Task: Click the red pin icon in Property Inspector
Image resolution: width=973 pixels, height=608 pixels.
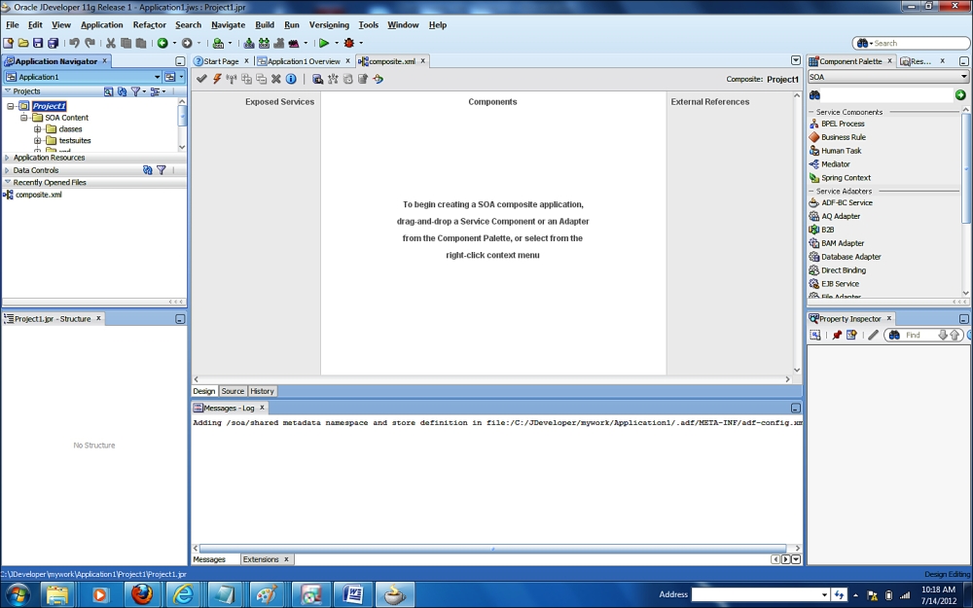Action: tap(837, 335)
